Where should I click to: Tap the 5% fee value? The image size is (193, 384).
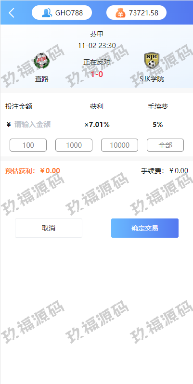click(158, 125)
